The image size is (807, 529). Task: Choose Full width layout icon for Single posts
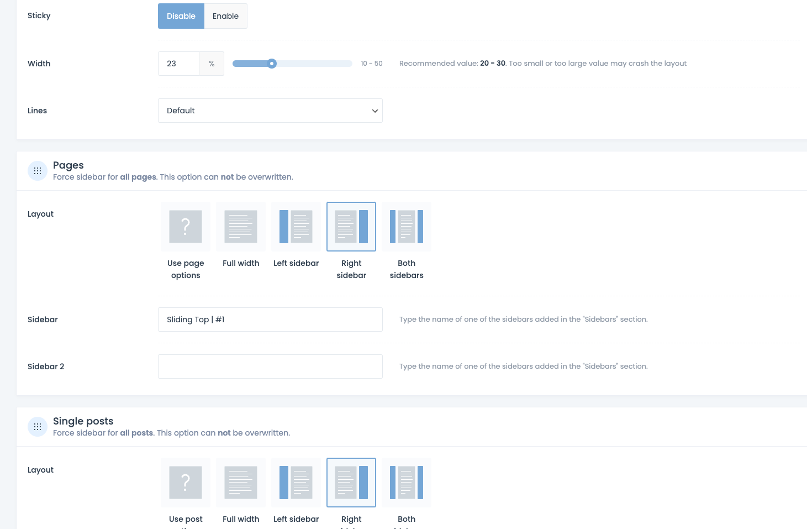click(241, 483)
